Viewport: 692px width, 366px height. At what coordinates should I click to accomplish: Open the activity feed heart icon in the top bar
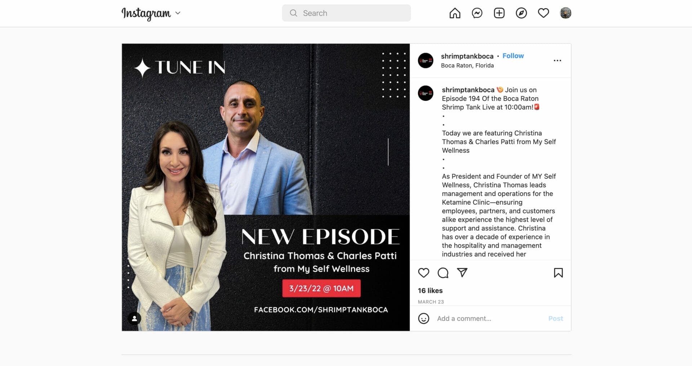click(544, 13)
